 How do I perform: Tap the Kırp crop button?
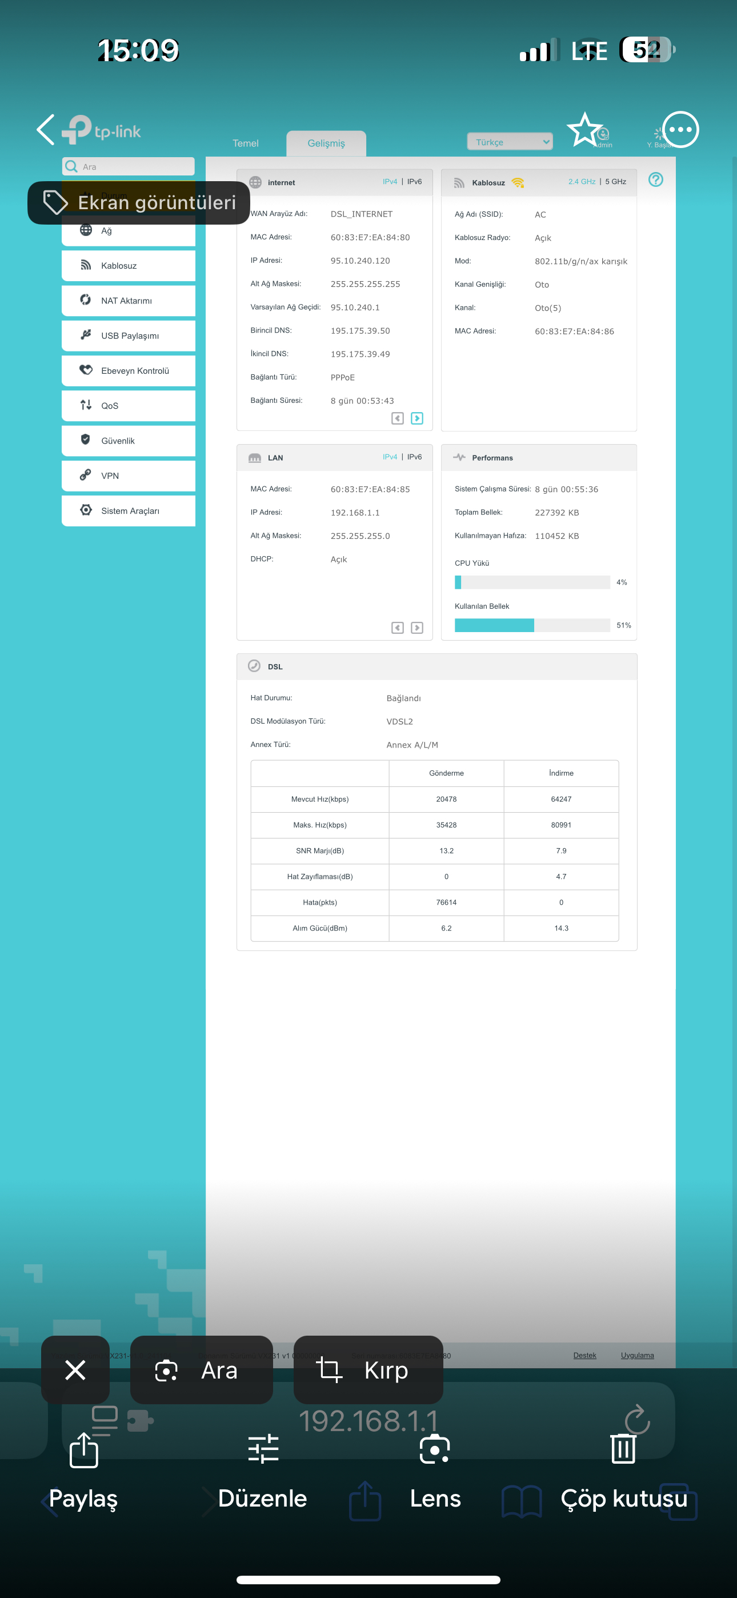click(368, 1370)
